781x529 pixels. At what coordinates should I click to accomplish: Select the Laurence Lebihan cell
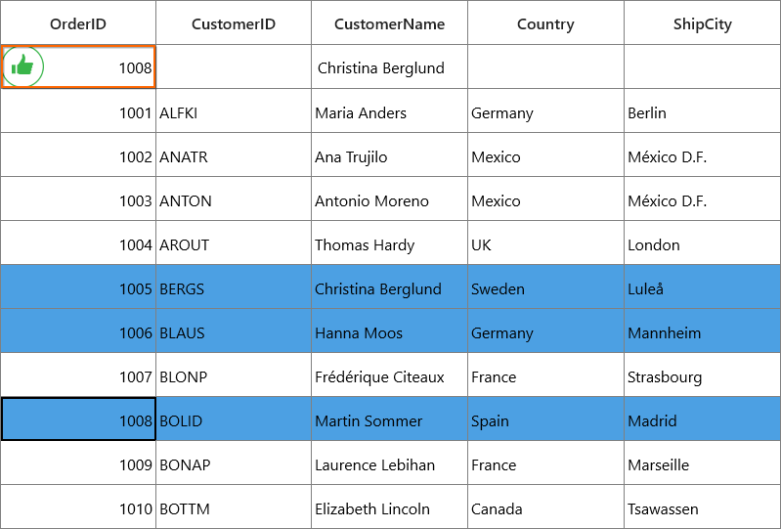(389, 463)
